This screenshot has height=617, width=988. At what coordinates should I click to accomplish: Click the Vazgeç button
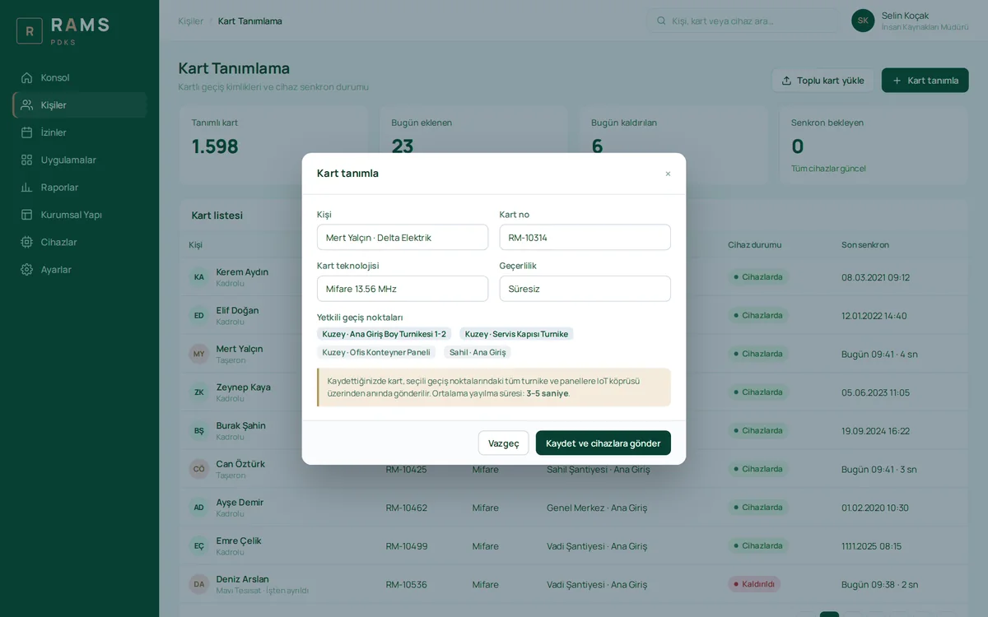(x=504, y=443)
